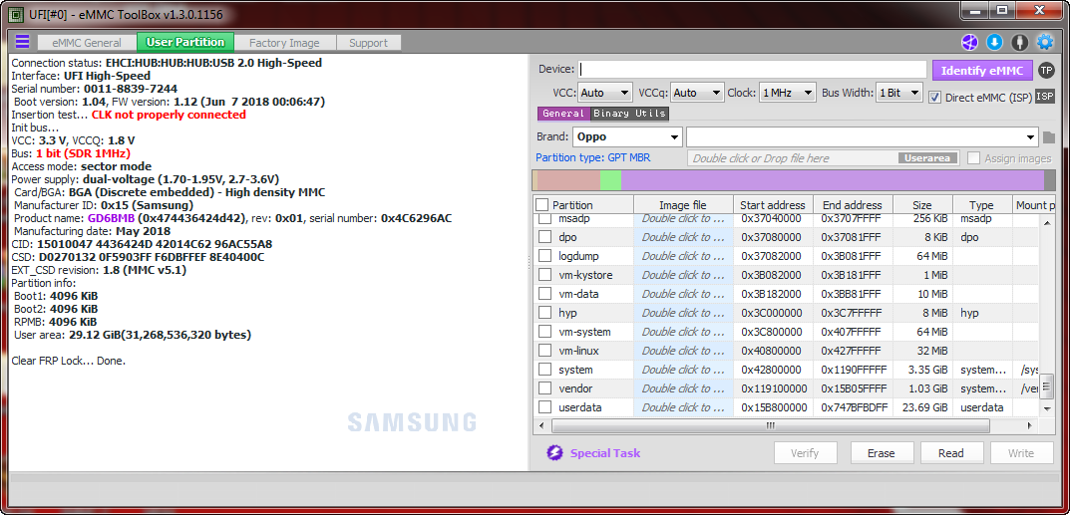Click the Verify button
Viewport: 1070px width, 515px height.
pyautogui.click(x=805, y=453)
